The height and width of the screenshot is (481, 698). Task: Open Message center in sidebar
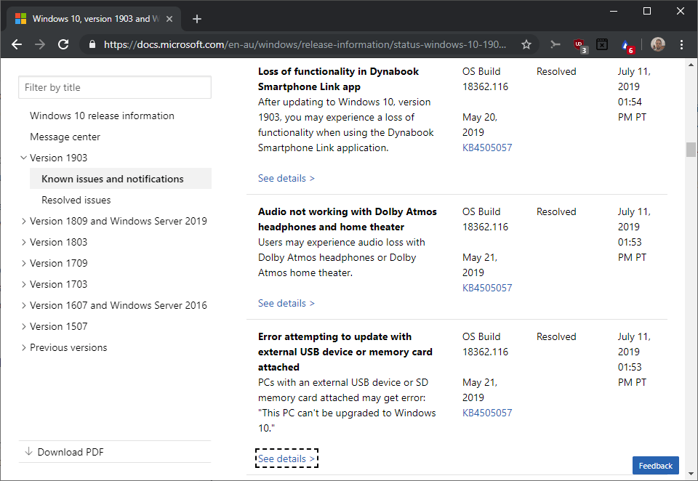coord(65,137)
